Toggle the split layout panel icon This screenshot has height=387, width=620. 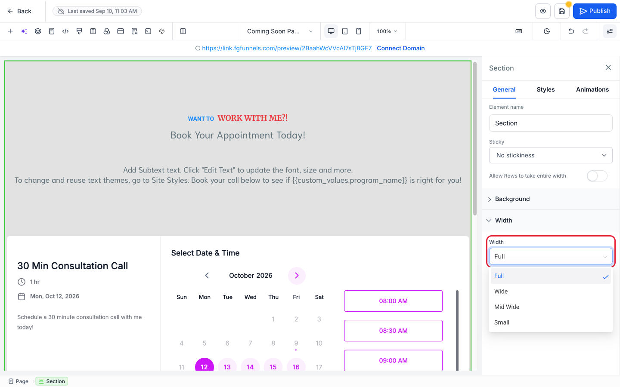coord(183,31)
